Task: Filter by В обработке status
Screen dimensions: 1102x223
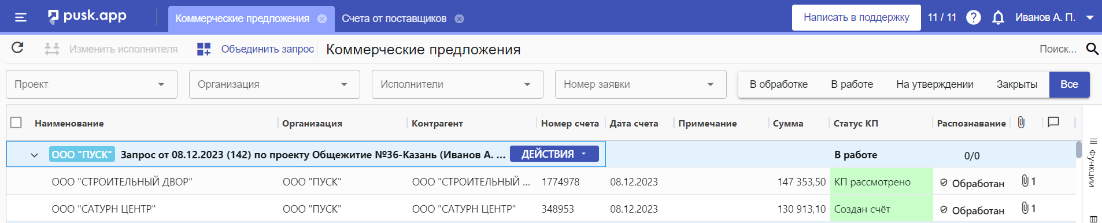Action: pos(778,84)
